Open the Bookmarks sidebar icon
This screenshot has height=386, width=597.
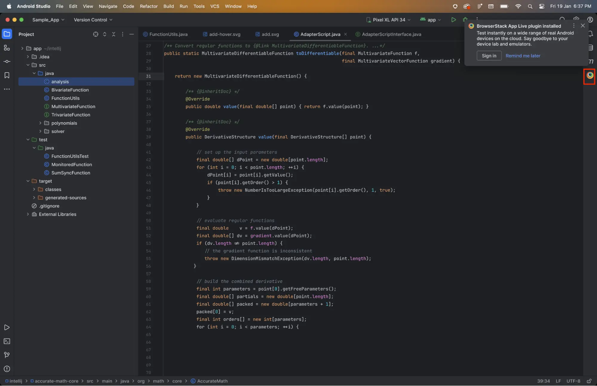[7, 75]
